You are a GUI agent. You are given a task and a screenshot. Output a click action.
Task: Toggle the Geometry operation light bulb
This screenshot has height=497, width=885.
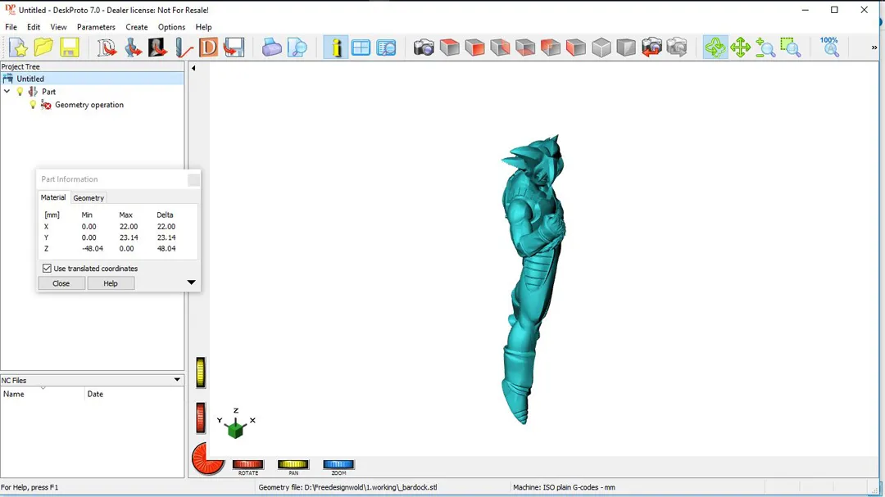point(33,104)
